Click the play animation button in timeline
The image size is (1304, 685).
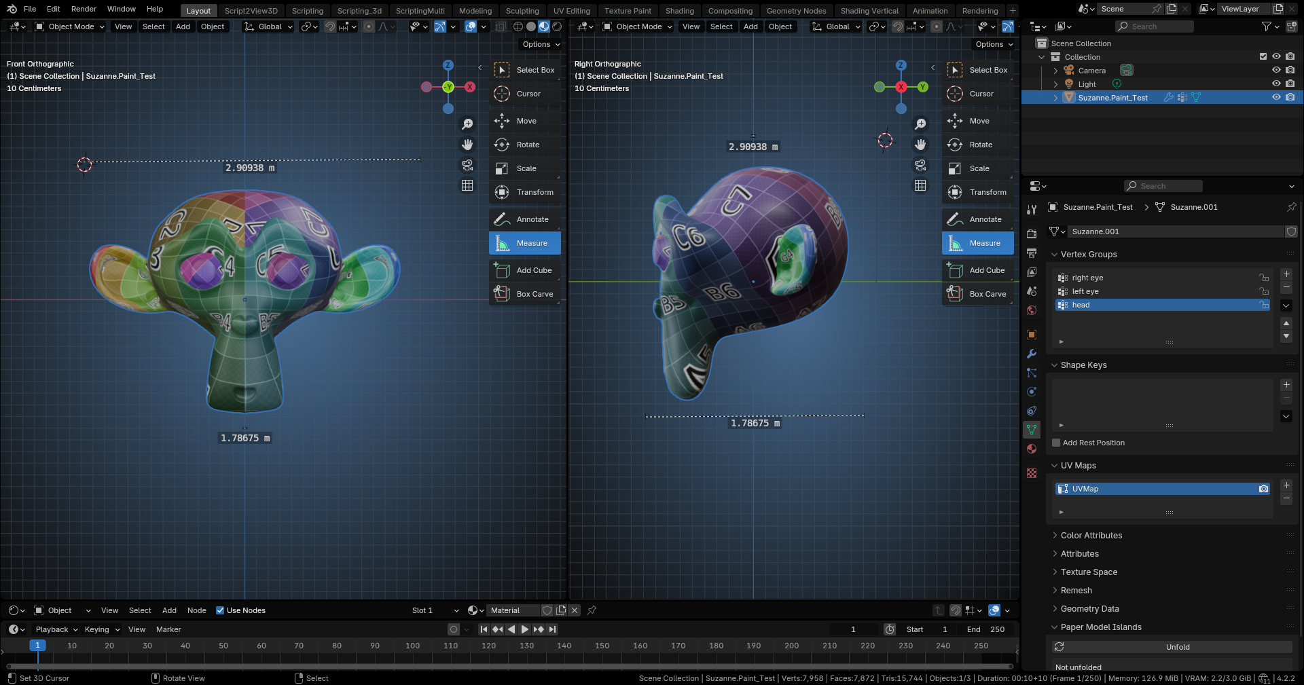click(524, 629)
